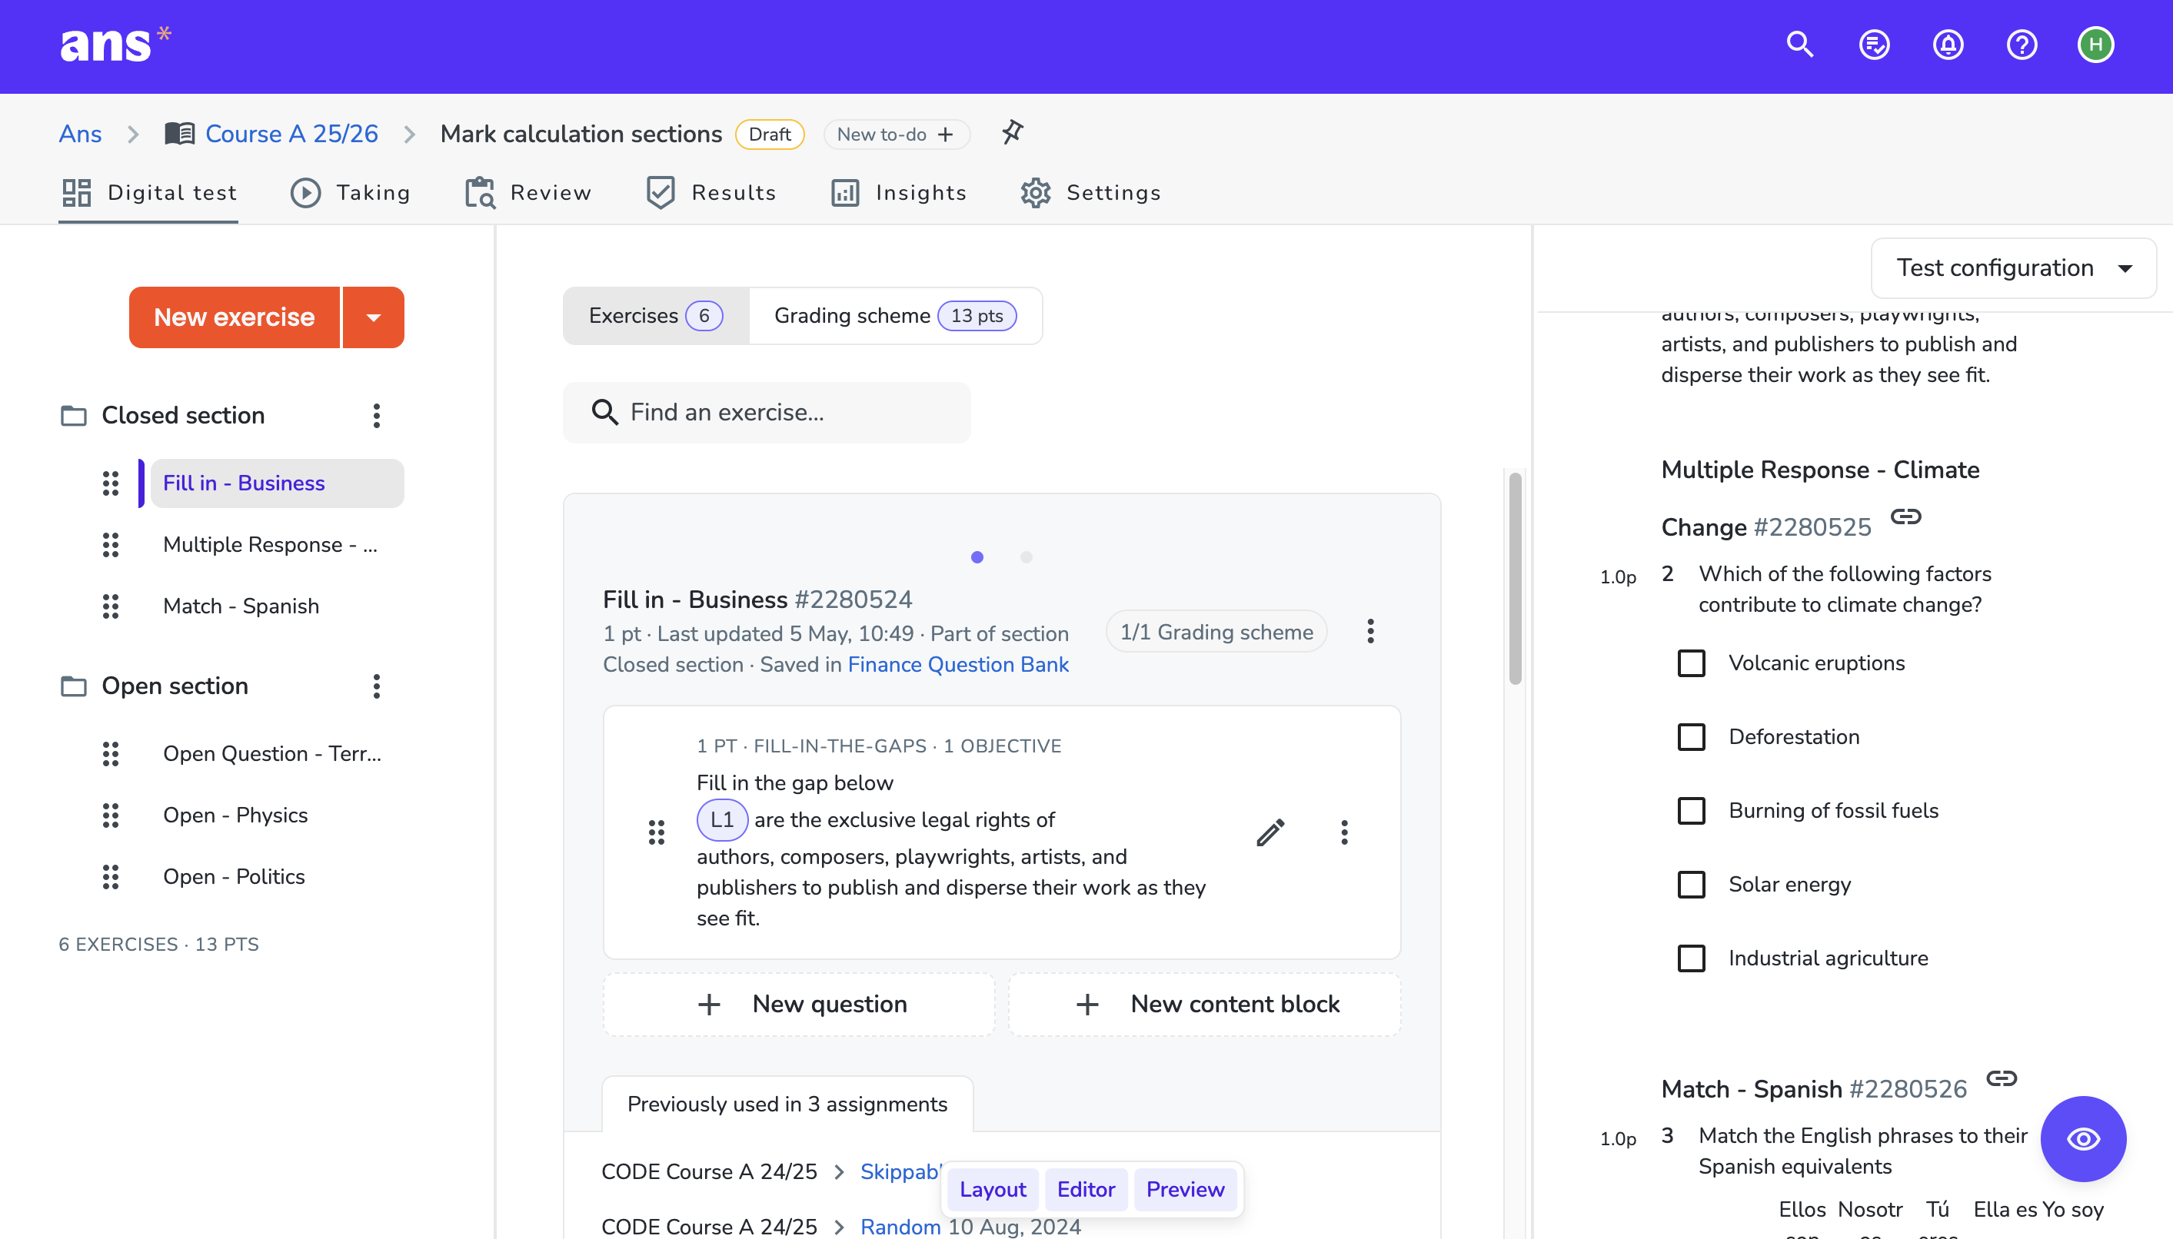
Task: Open Previously used in 3 assignments tab
Action: (787, 1104)
